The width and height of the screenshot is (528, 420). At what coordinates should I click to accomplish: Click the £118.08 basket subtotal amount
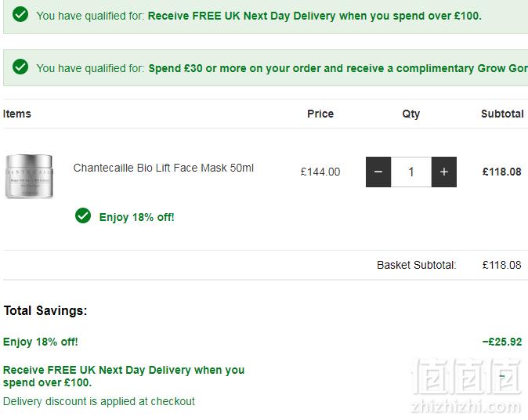pyautogui.click(x=501, y=265)
